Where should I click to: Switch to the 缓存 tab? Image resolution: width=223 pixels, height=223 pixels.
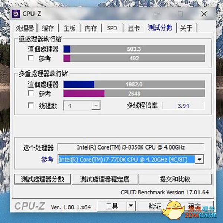(x=48, y=28)
